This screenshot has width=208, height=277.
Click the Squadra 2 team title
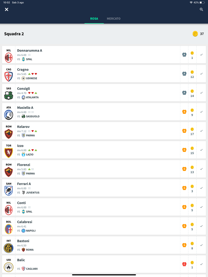(14, 34)
